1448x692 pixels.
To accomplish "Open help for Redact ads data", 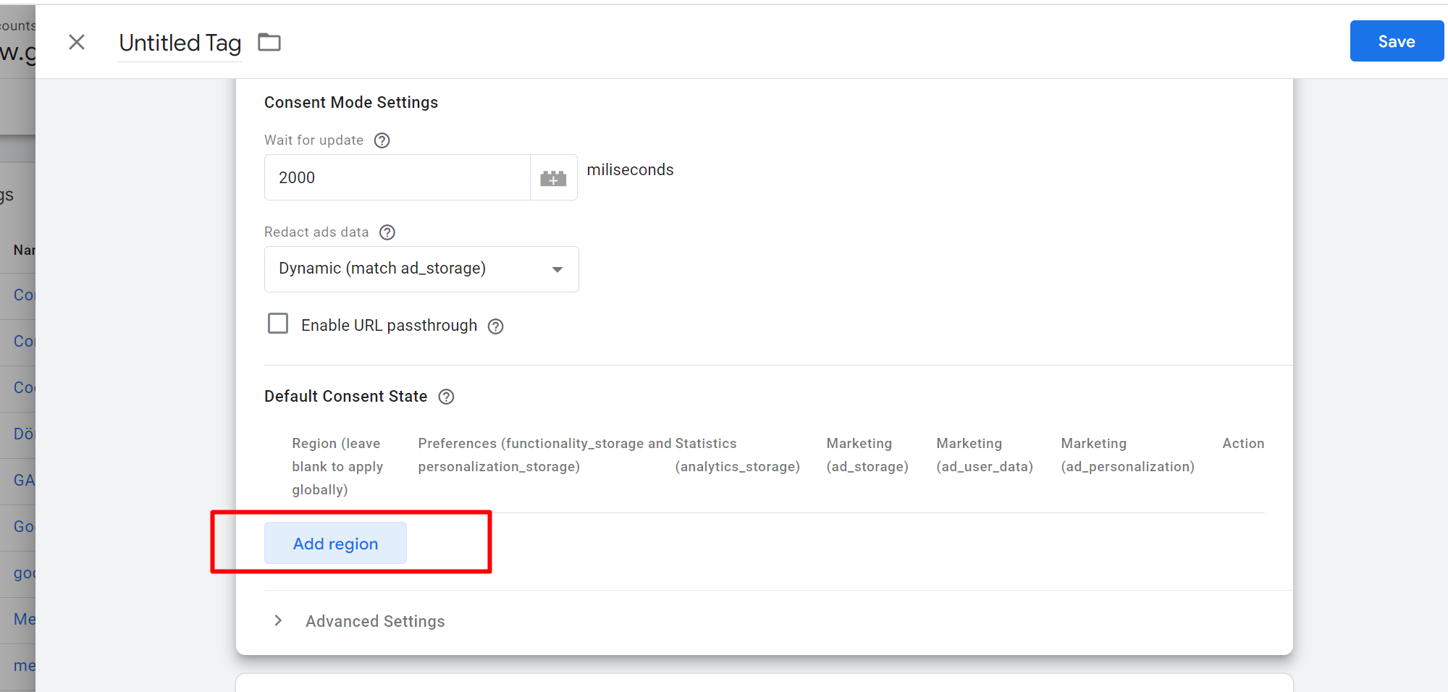I will pos(387,232).
